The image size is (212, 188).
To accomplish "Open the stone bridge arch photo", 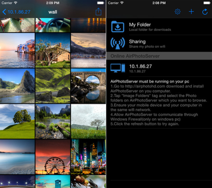I will click(x=88, y=85).
